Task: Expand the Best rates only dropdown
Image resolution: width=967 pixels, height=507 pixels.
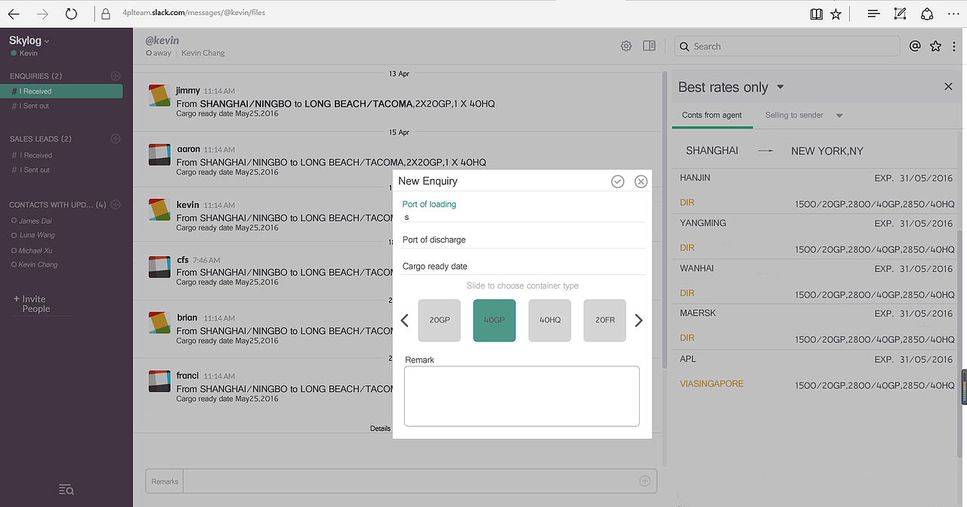Action: tap(780, 87)
